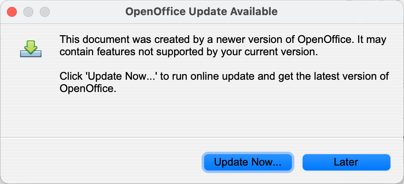Click the 'latest version of' instruction line

coord(224,77)
